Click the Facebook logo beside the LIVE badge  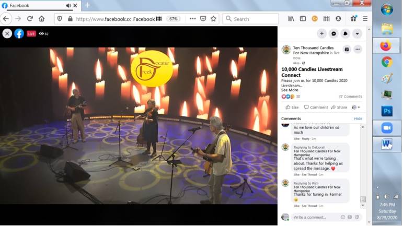click(19, 33)
